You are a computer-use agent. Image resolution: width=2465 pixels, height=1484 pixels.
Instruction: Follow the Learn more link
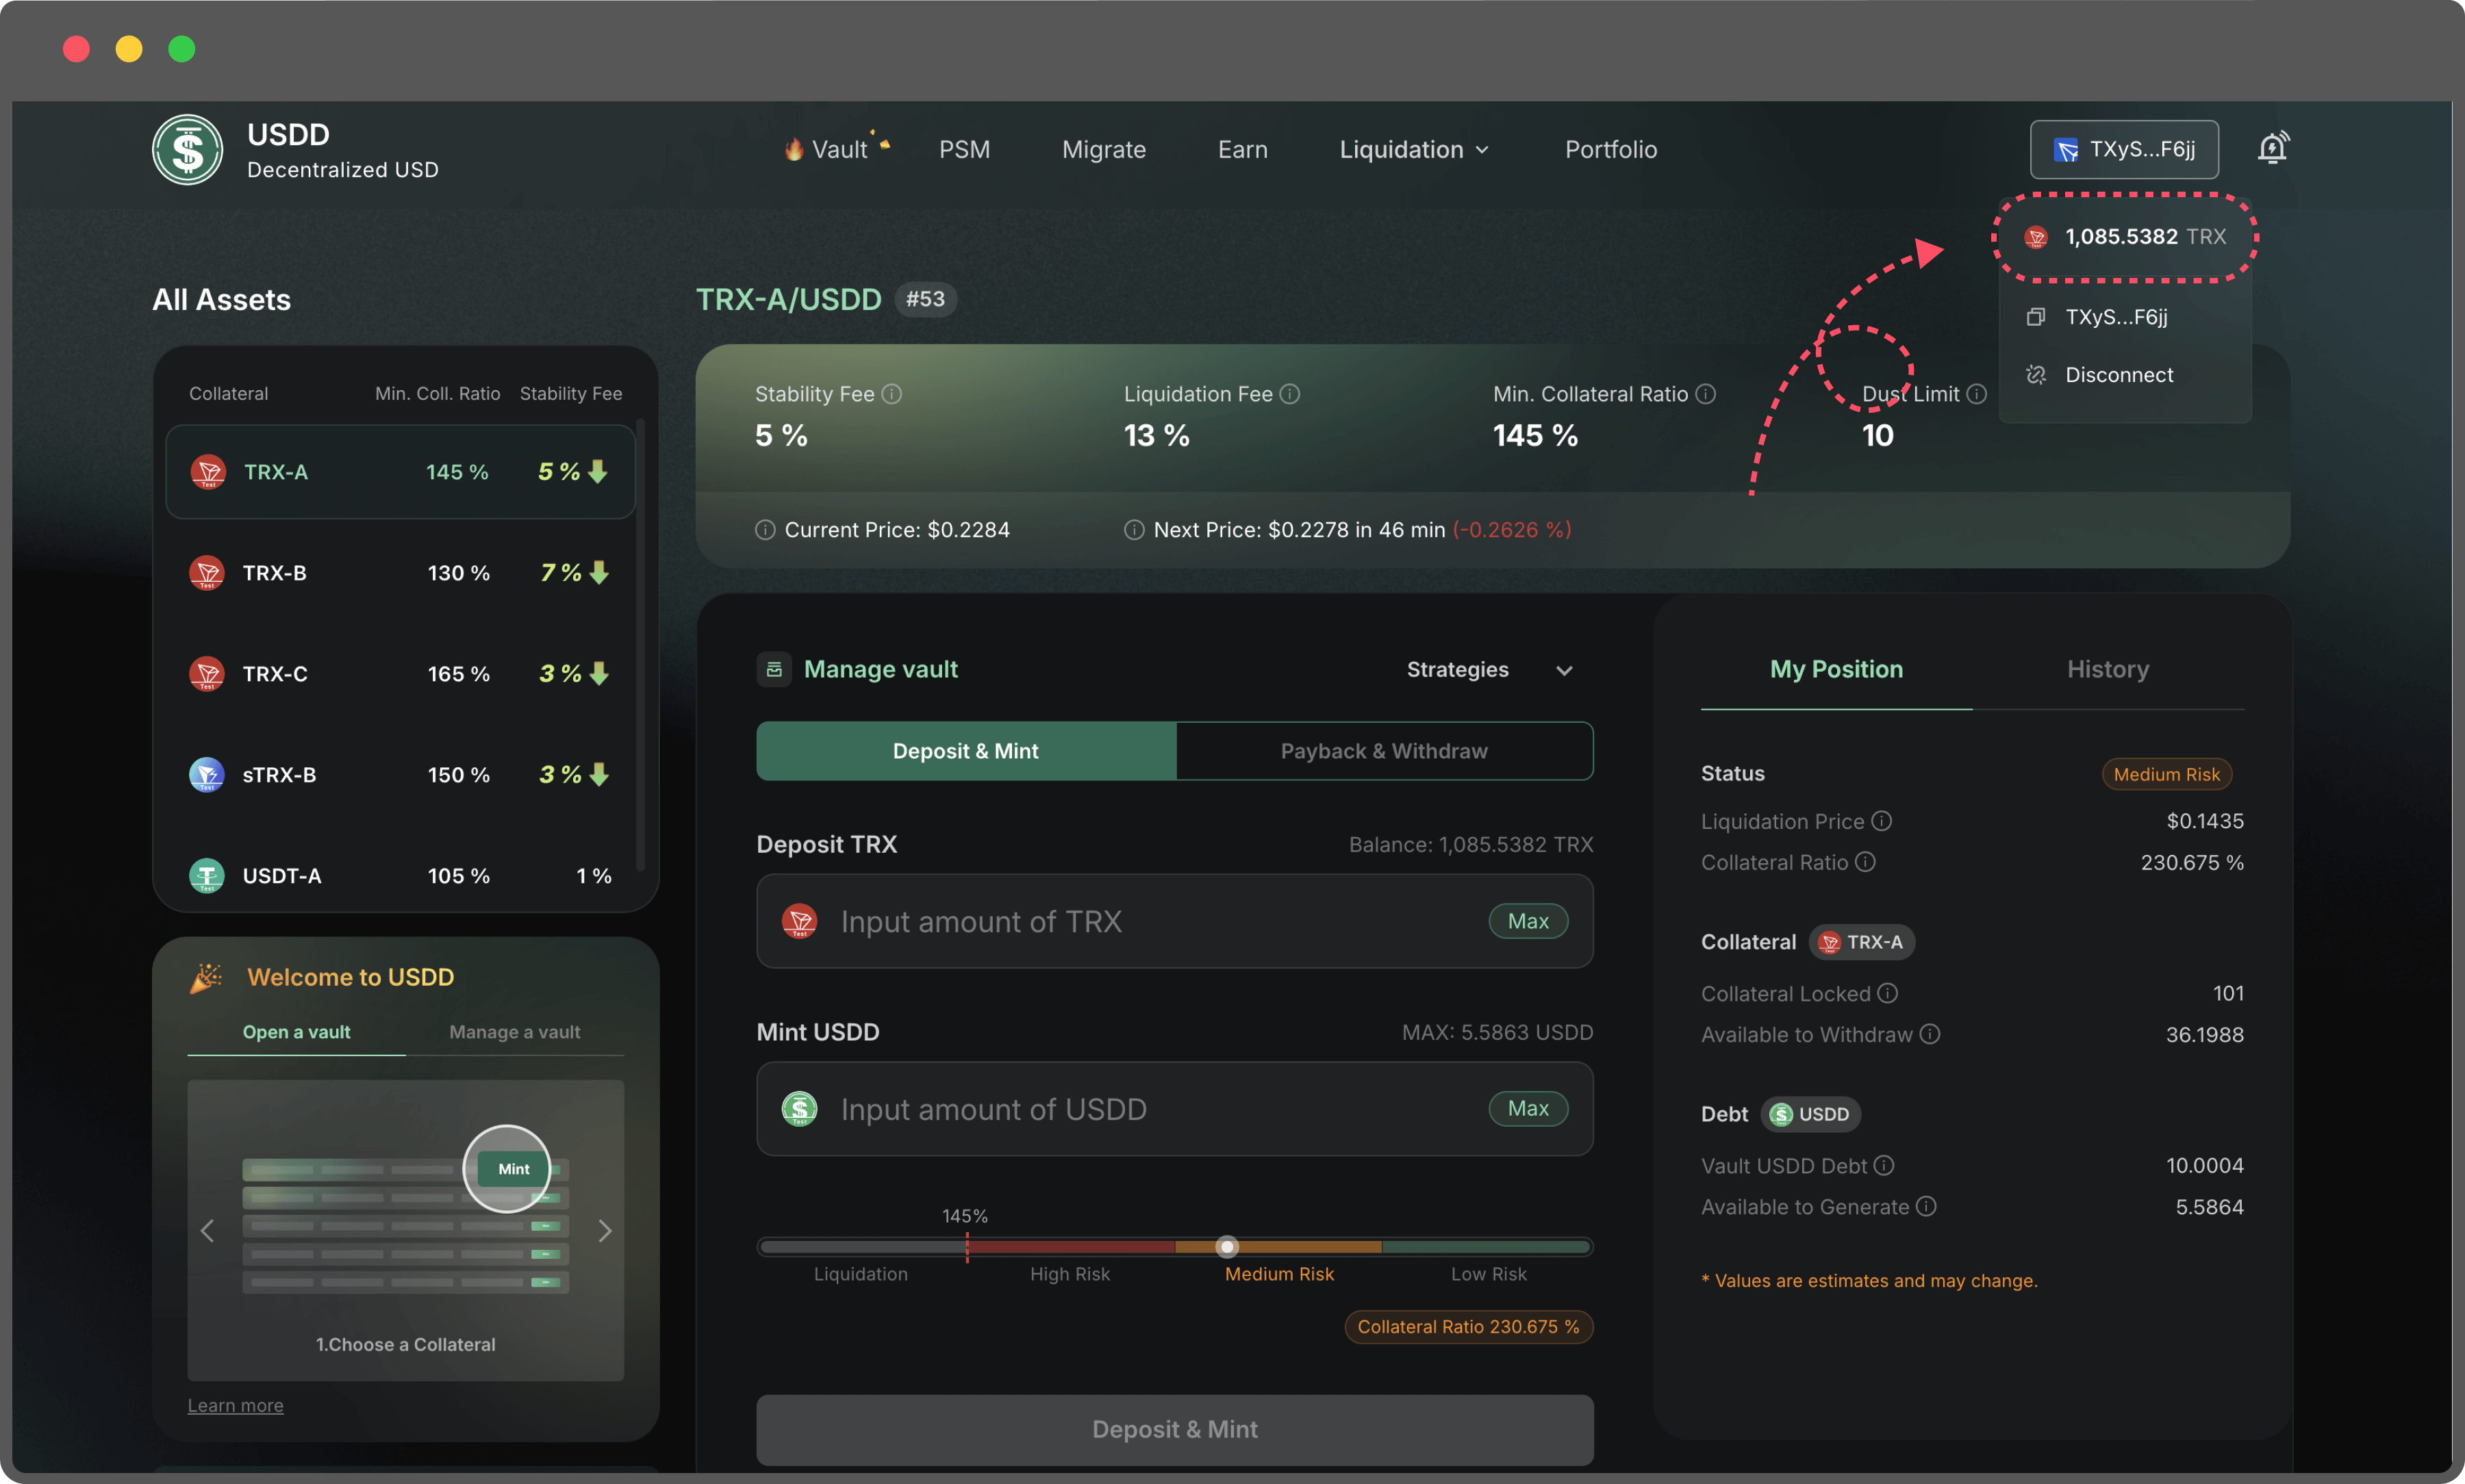[x=235, y=1405]
